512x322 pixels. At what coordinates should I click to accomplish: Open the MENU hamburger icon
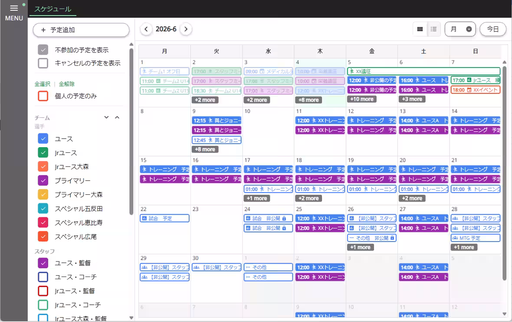(x=14, y=8)
